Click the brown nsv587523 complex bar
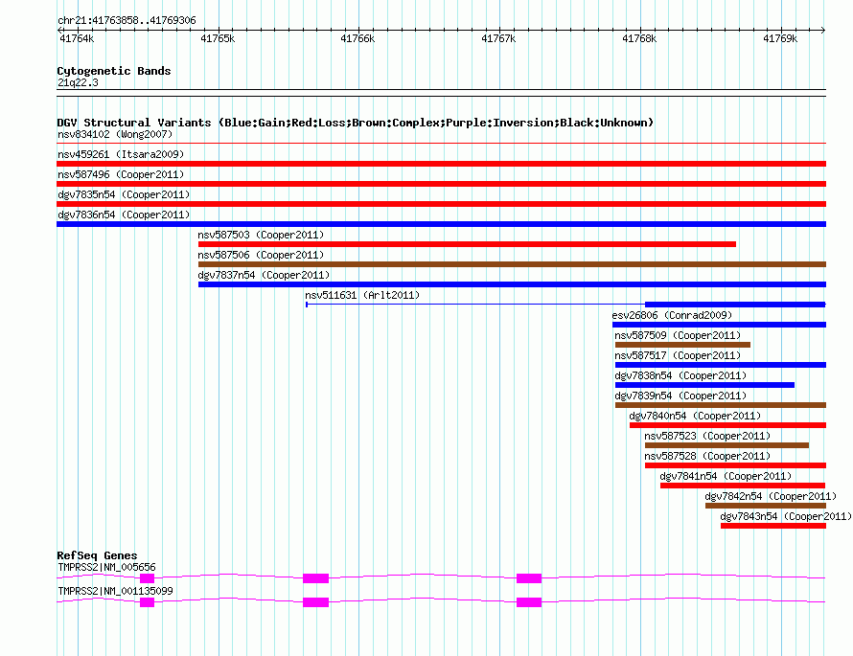This screenshot has height=656, width=853. tap(726, 445)
